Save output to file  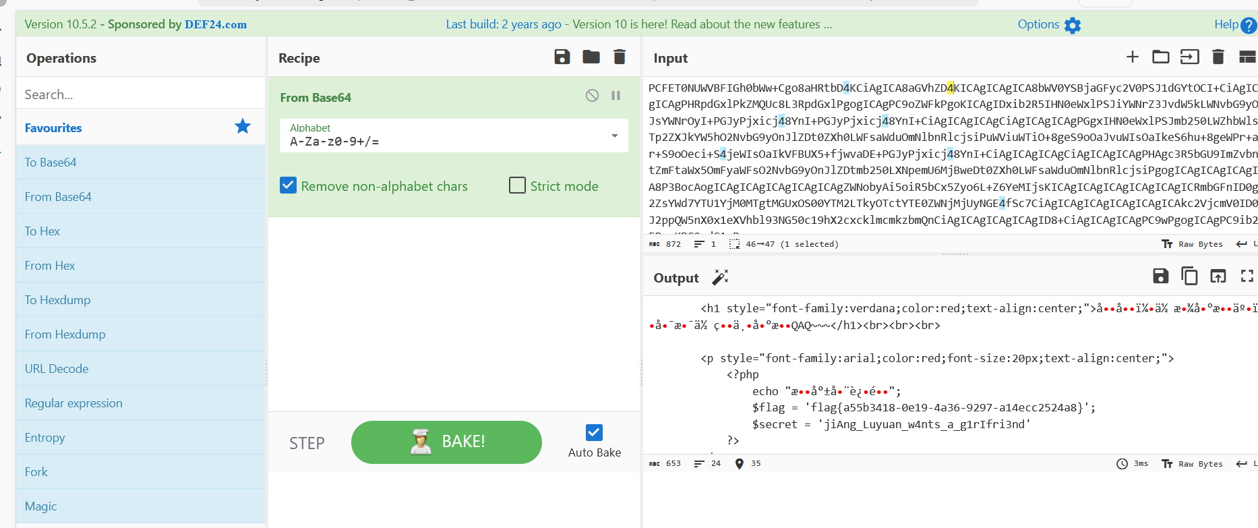pyautogui.click(x=1160, y=276)
